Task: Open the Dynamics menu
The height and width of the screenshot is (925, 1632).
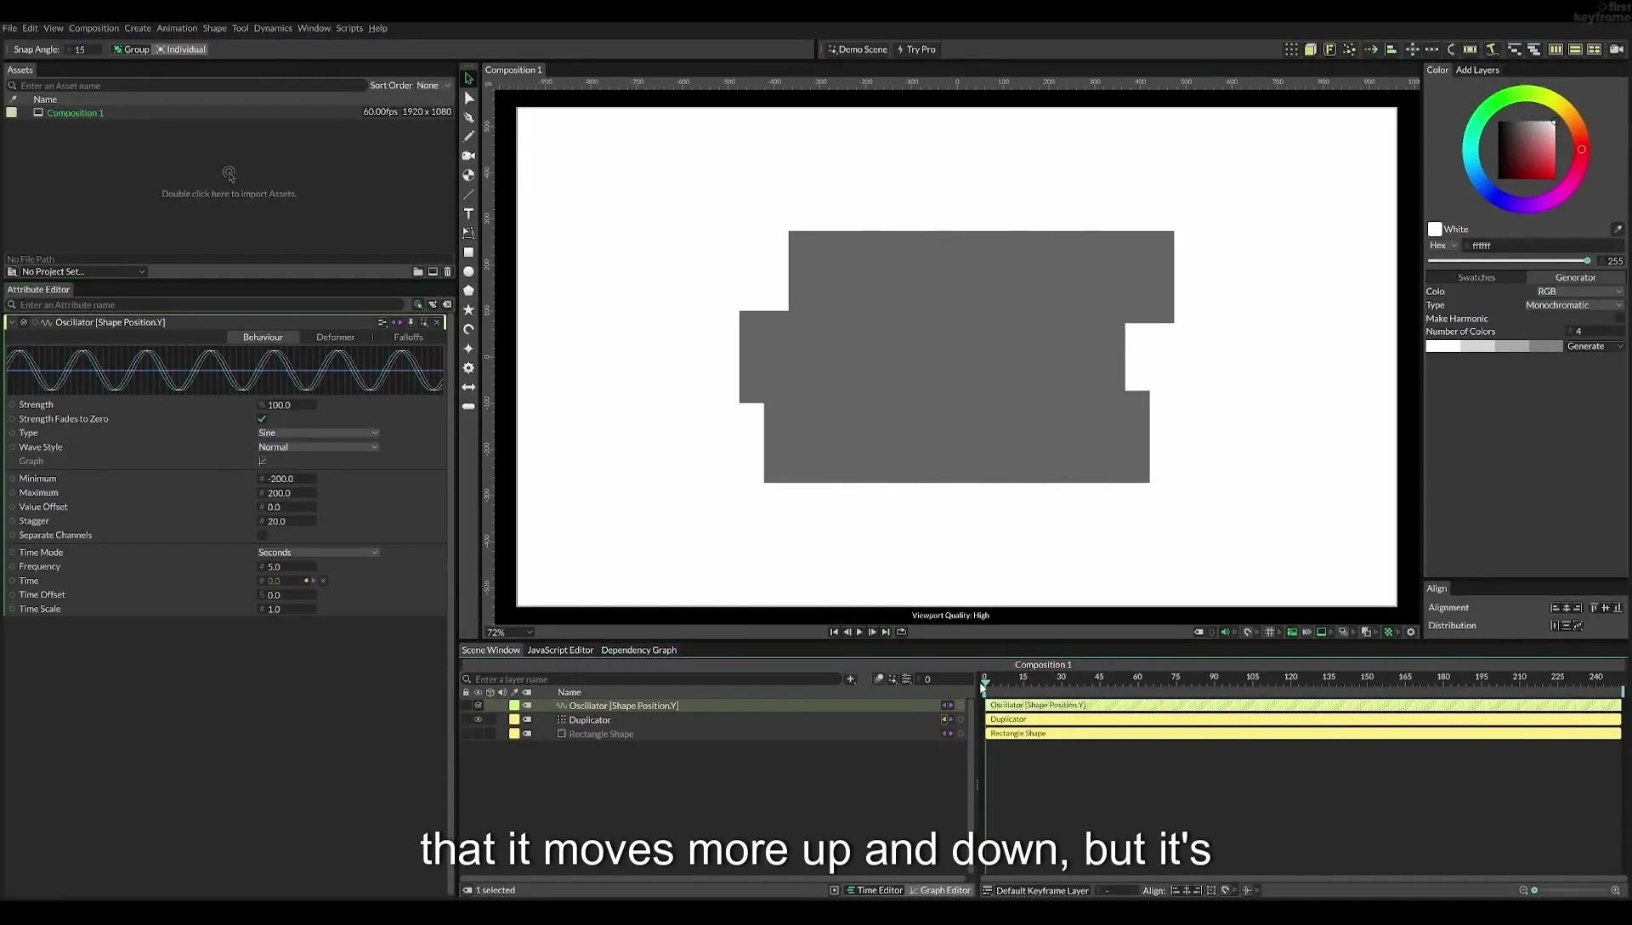Action: pyautogui.click(x=273, y=28)
